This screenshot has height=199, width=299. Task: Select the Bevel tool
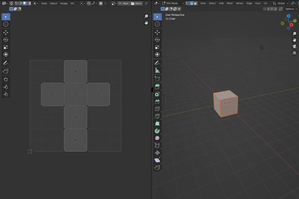[157, 102]
